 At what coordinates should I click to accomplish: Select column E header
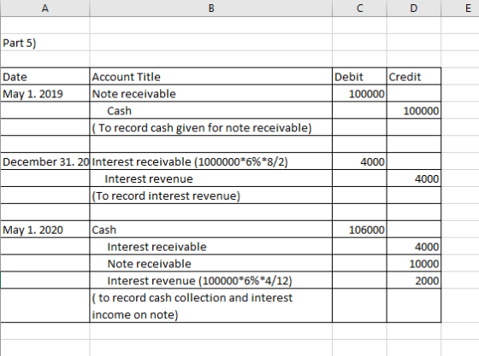(x=460, y=8)
